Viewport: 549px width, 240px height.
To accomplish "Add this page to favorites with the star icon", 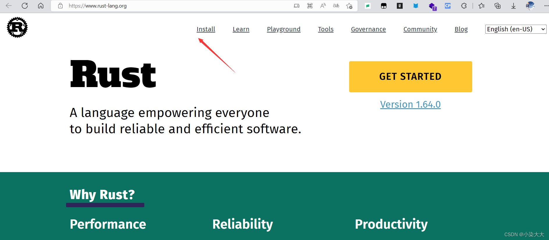I will (x=349, y=6).
